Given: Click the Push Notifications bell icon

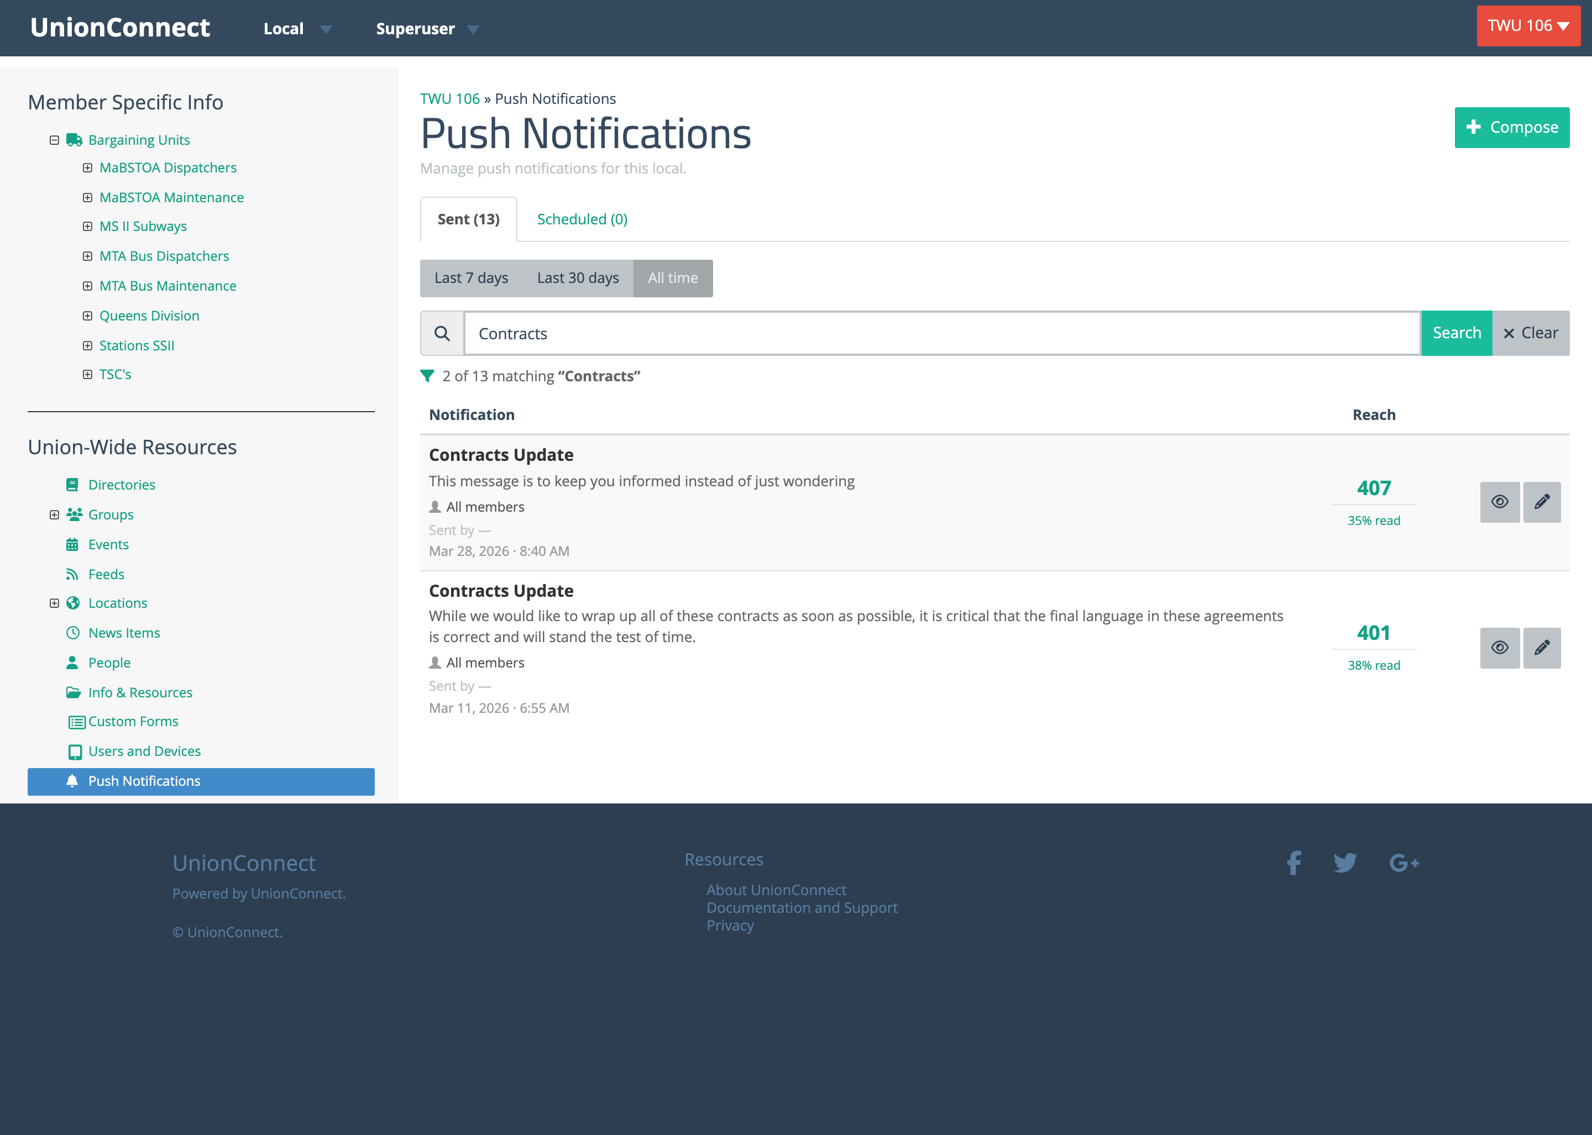Looking at the screenshot, I should (72, 781).
